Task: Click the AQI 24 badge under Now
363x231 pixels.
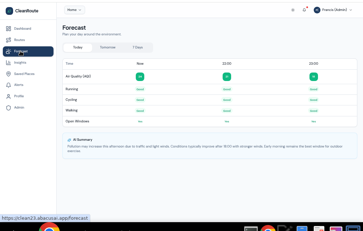Action: coord(140,77)
